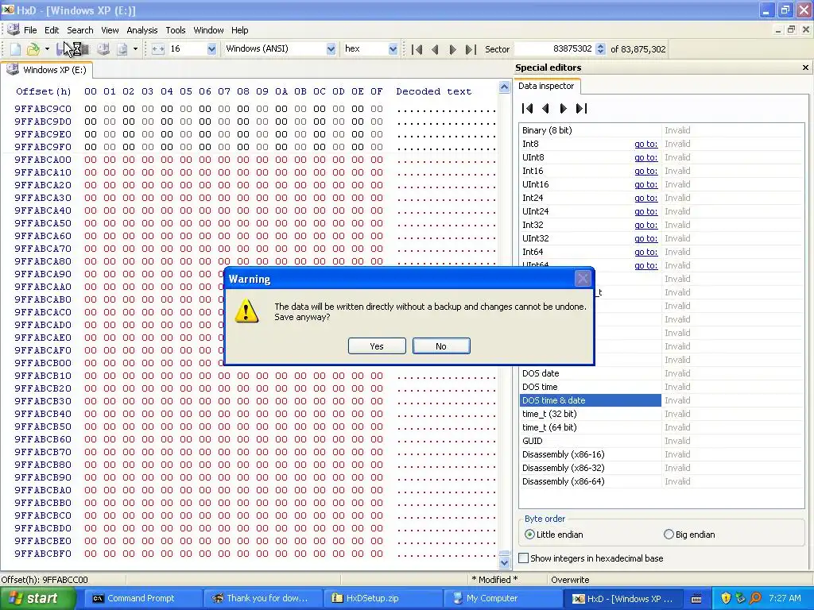Click the hex view scroll up arrow
This screenshot has height=610, width=814.
[504, 87]
